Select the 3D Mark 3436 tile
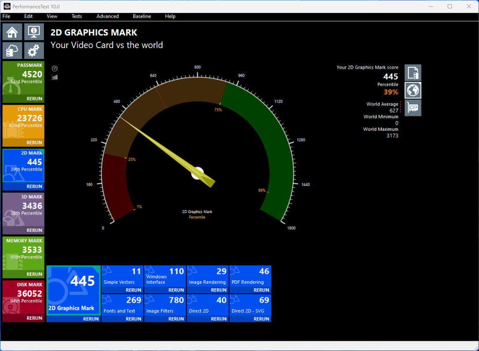Viewport: 479px width, 351px height. 23,209
